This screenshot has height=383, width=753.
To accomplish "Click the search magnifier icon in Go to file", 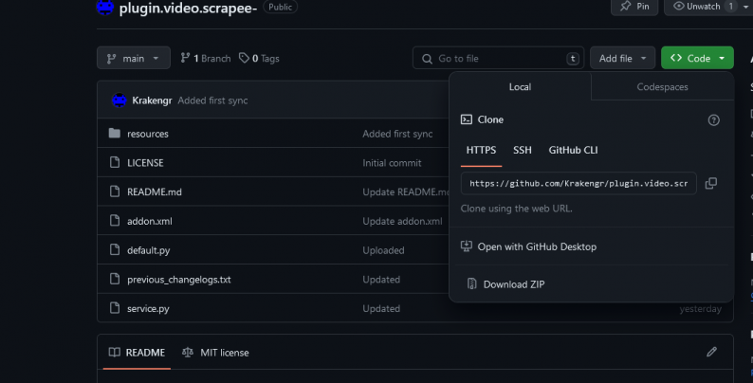I will pos(427,59).
